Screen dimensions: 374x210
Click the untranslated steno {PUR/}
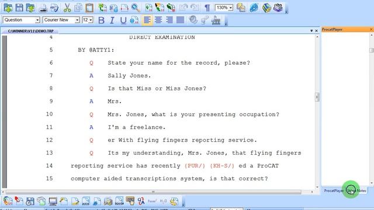[195, 166]
